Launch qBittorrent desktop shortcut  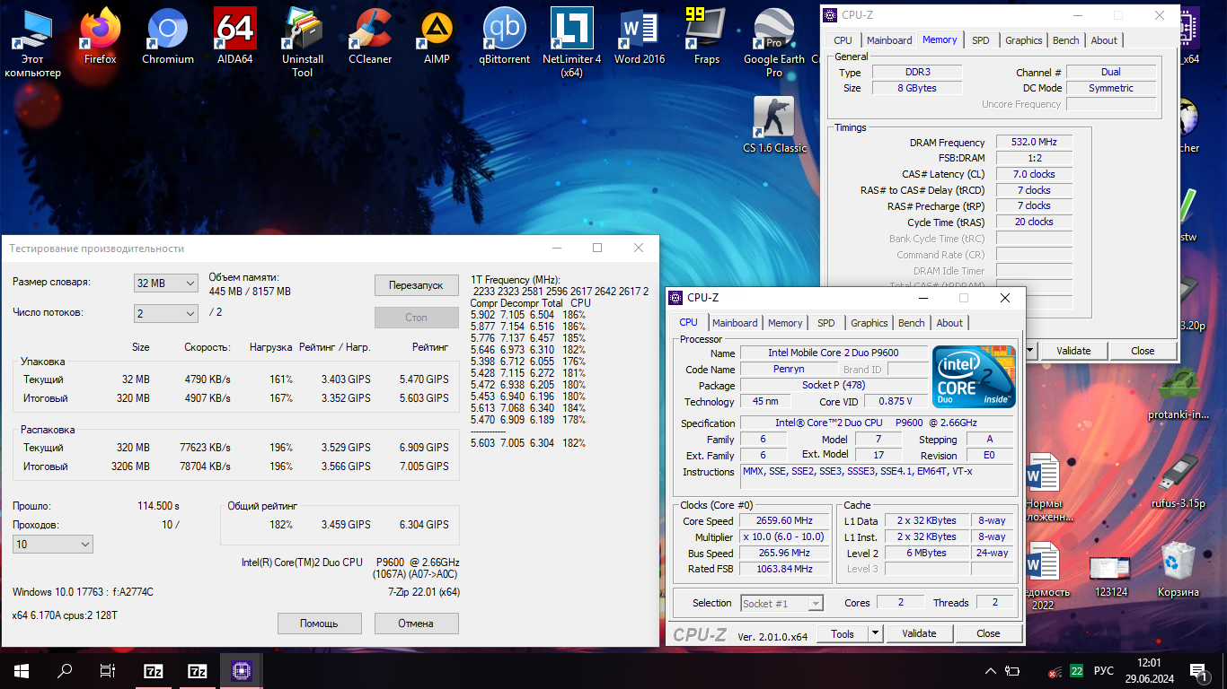point(505,36)
